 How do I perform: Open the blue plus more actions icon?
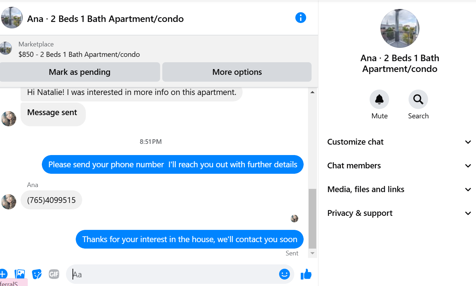(x=3, y=274)
